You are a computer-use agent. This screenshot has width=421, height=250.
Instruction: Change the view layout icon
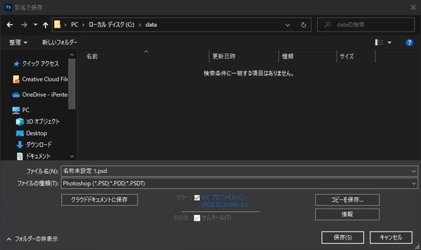click(379, 42)
